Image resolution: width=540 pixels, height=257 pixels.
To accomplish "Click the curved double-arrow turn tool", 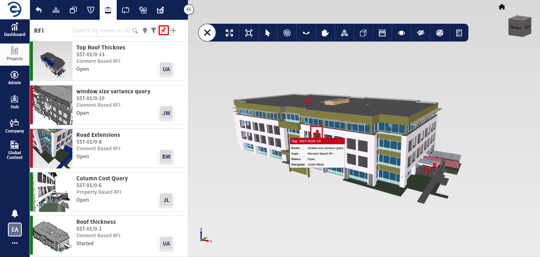I will [306, 33].
